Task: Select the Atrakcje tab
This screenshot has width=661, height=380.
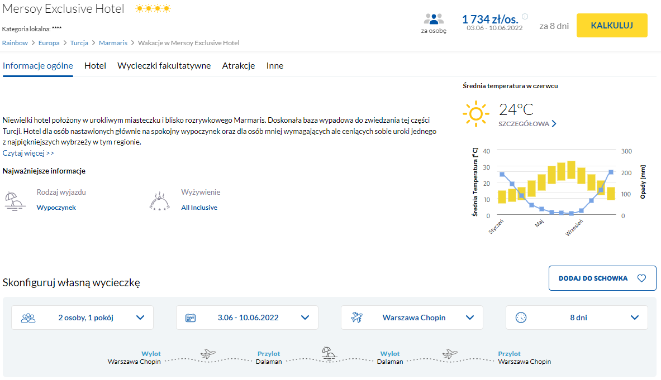Action: (239, 66)
